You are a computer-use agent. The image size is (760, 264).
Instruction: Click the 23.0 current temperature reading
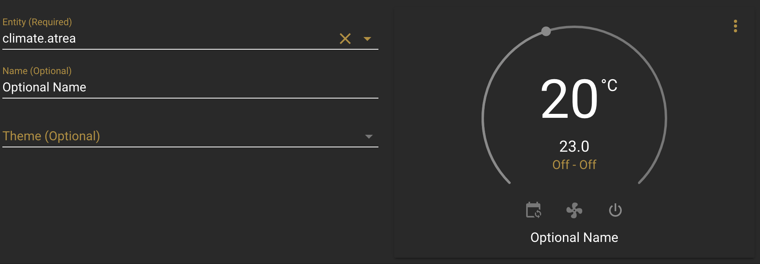coord(574,147)
